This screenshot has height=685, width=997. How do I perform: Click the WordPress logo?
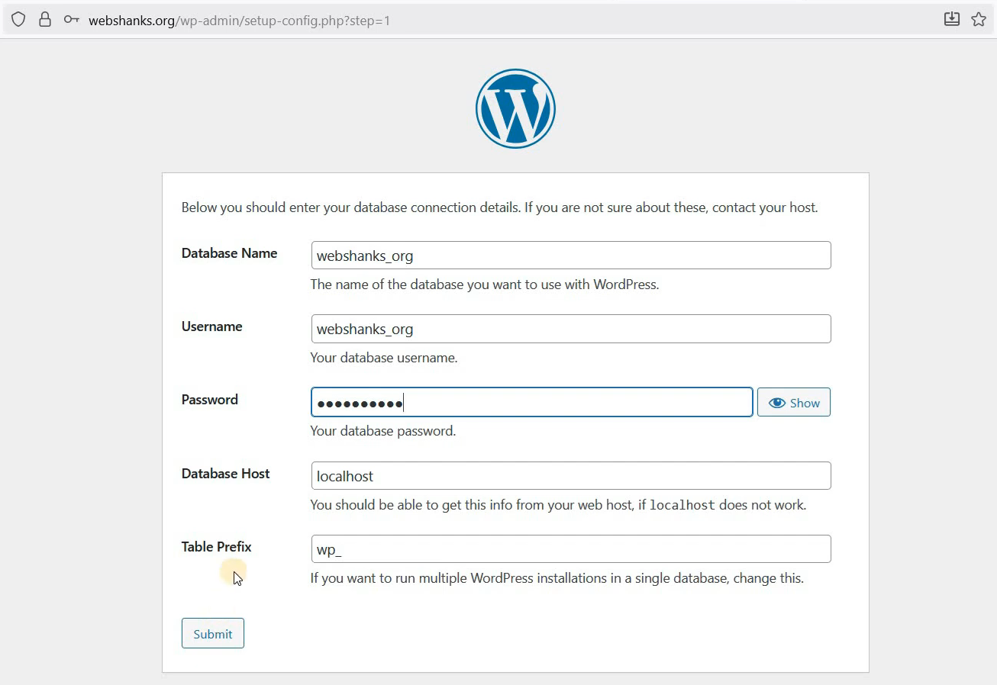pos(515,108)
